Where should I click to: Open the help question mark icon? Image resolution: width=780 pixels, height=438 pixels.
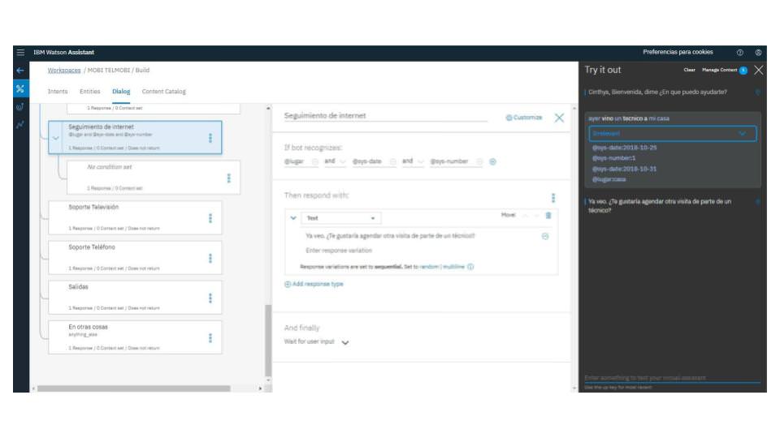tap(739, 52)
